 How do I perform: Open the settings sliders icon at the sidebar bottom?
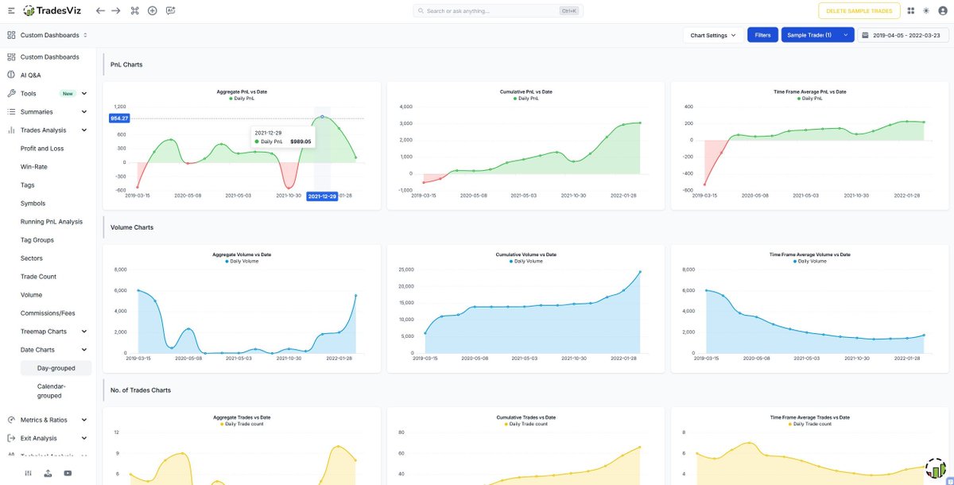[x=29, y=473]
